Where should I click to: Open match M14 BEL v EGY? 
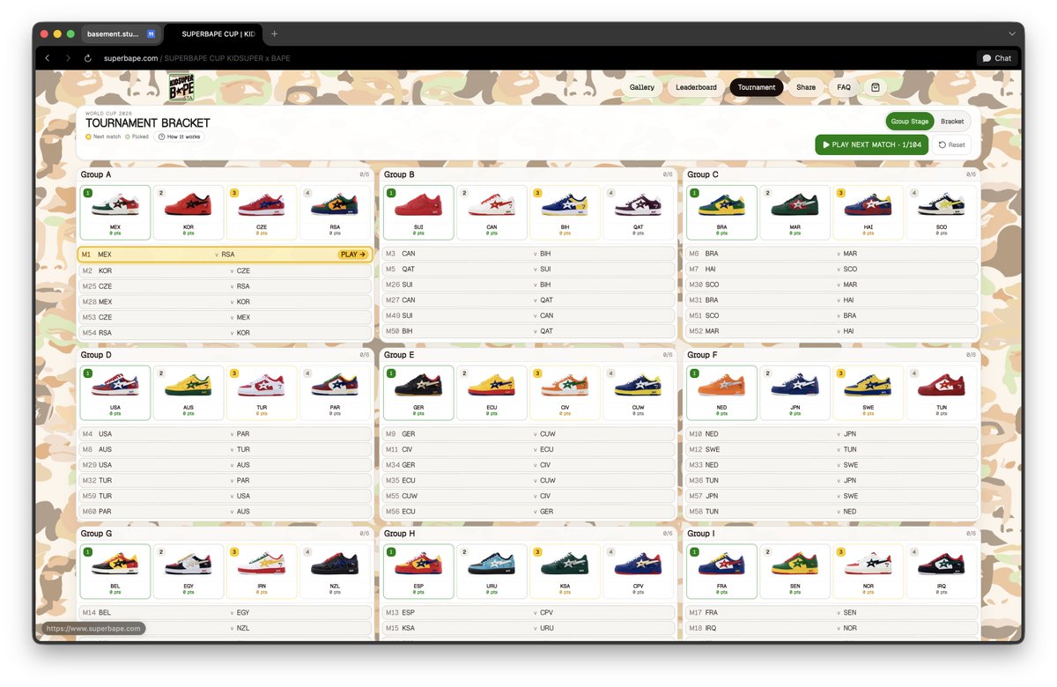pos(225,612)
